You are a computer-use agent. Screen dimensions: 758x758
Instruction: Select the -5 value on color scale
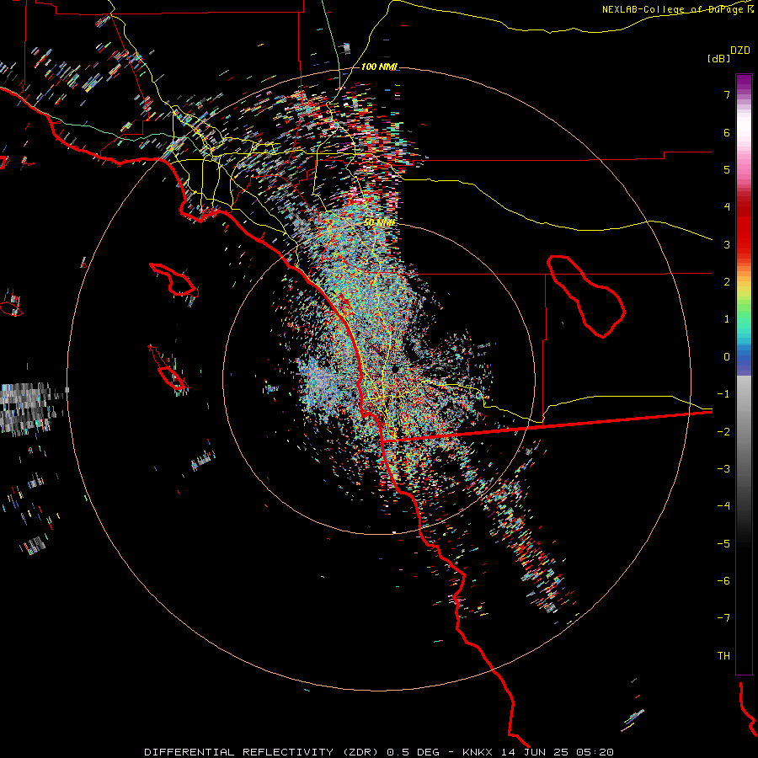(x=723, y=543)
